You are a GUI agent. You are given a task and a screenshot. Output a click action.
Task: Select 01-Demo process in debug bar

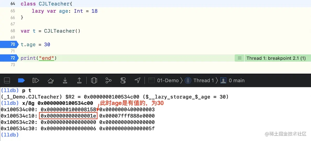[x=164, y=80]
